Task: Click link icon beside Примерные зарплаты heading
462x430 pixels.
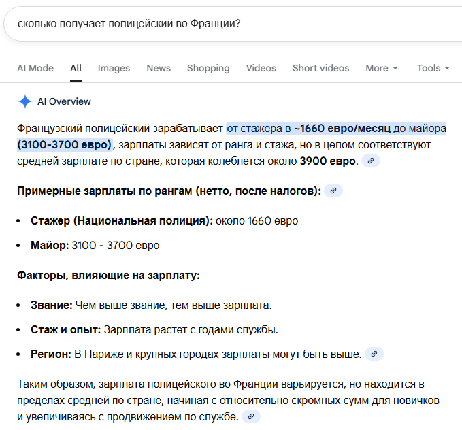Action: pyautogui.click(x=333, y=191)
